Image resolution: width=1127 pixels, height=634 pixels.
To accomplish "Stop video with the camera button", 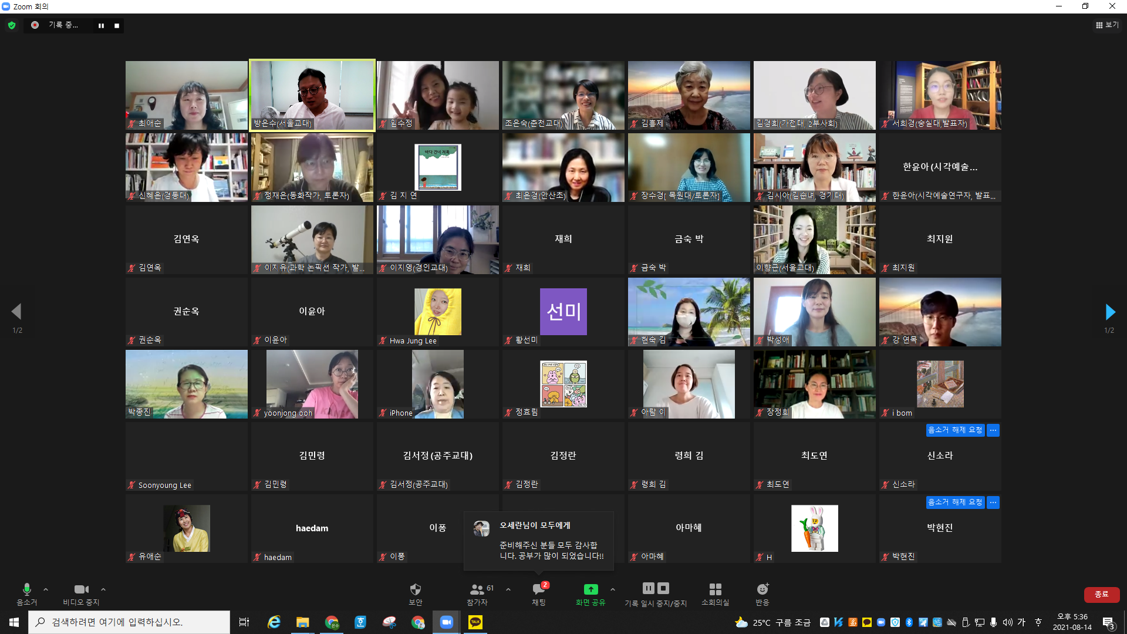I will (x=81, y=590).
